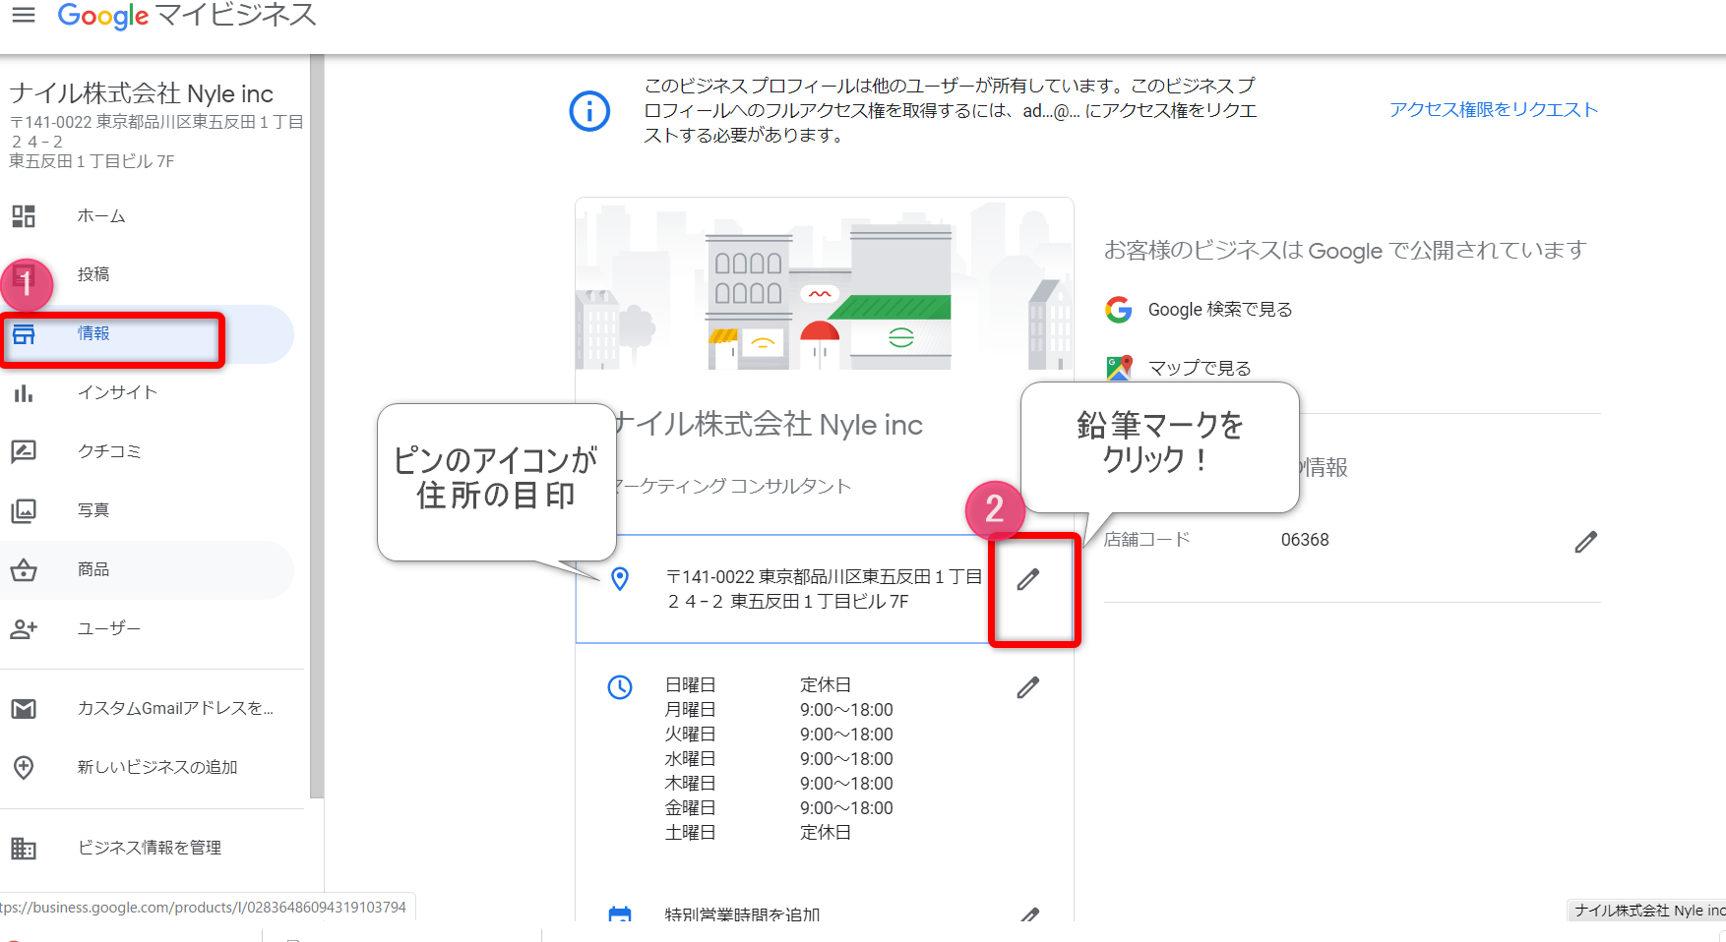Click 木曜日 hours row
Image resolution: width=1726 pixels, height=942 pixels.
pyautogui.click(x=779, y=784)
